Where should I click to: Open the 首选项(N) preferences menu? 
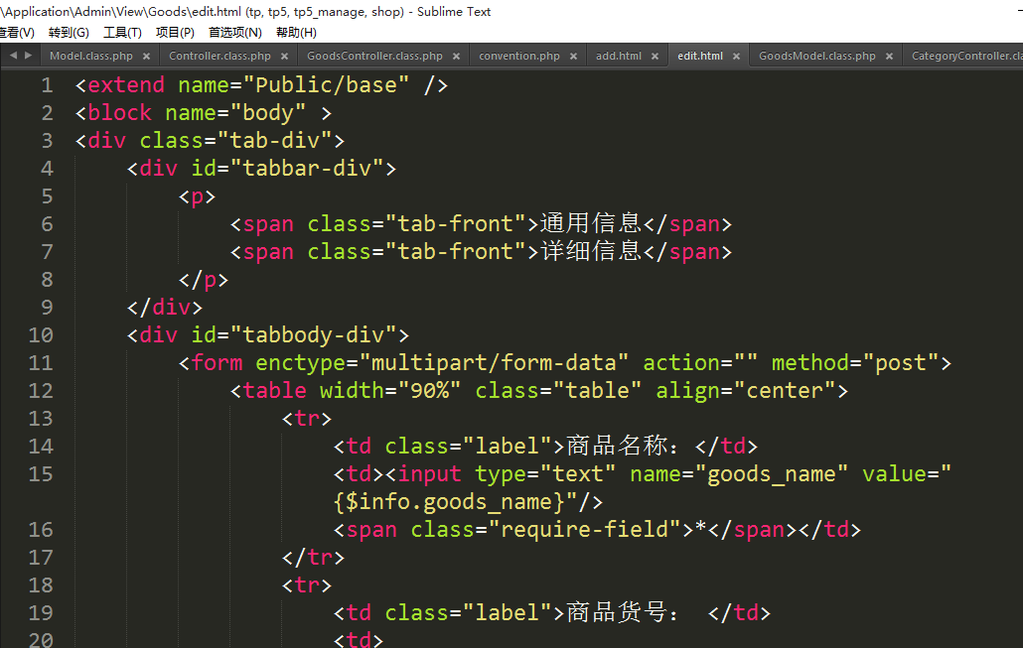[233, 33]
